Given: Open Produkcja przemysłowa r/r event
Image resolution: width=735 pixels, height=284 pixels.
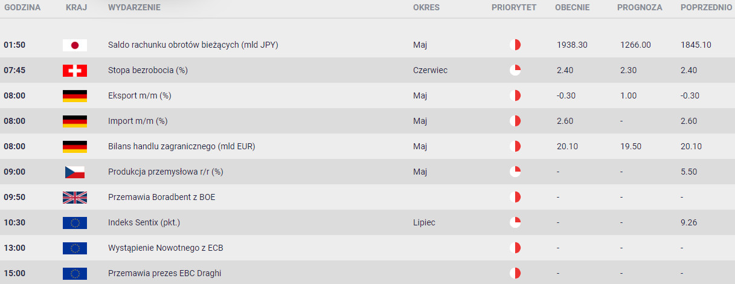Looking at the screenshot, I should click(165, 172).
